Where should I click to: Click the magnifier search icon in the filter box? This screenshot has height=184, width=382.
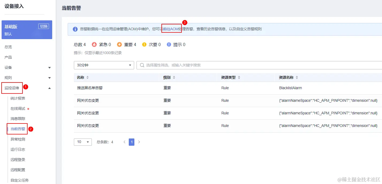(x=142, y=65)
